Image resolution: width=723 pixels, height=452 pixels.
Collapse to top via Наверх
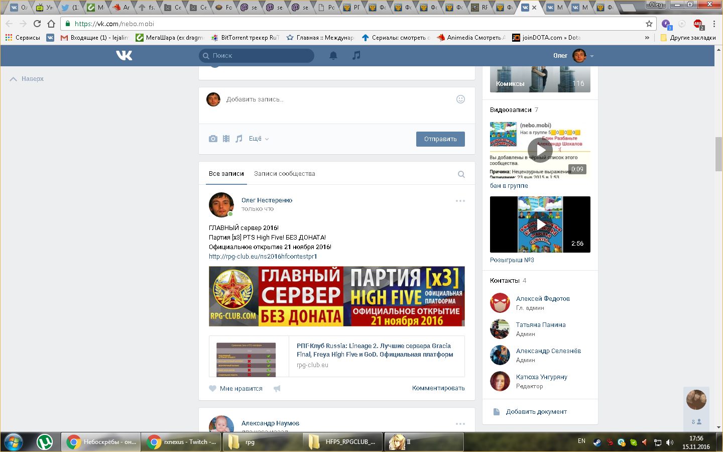(27, 79)
